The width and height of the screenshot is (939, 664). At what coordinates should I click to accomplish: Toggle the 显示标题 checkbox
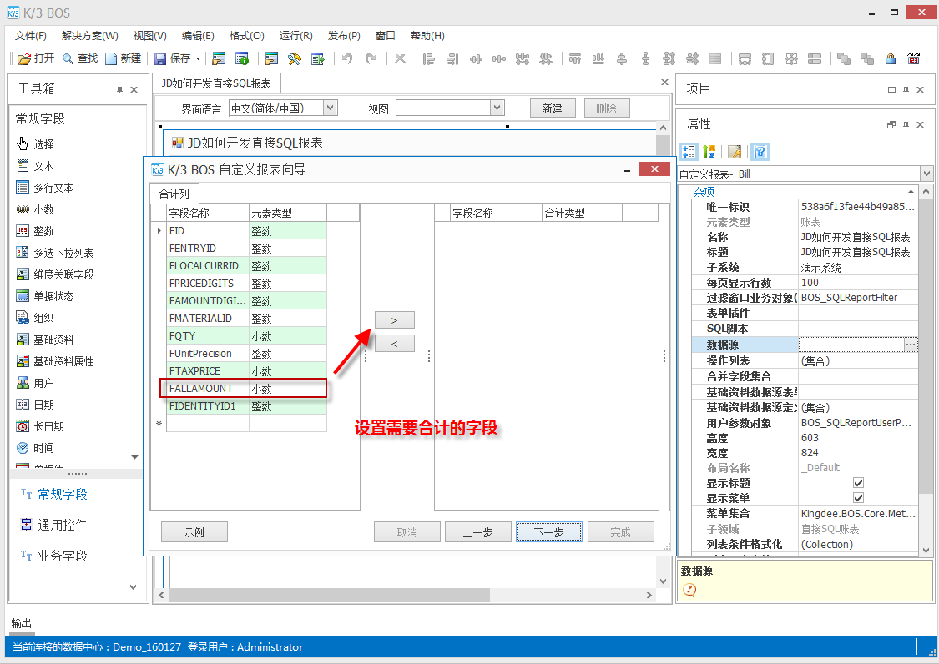(x=858, y=483)
